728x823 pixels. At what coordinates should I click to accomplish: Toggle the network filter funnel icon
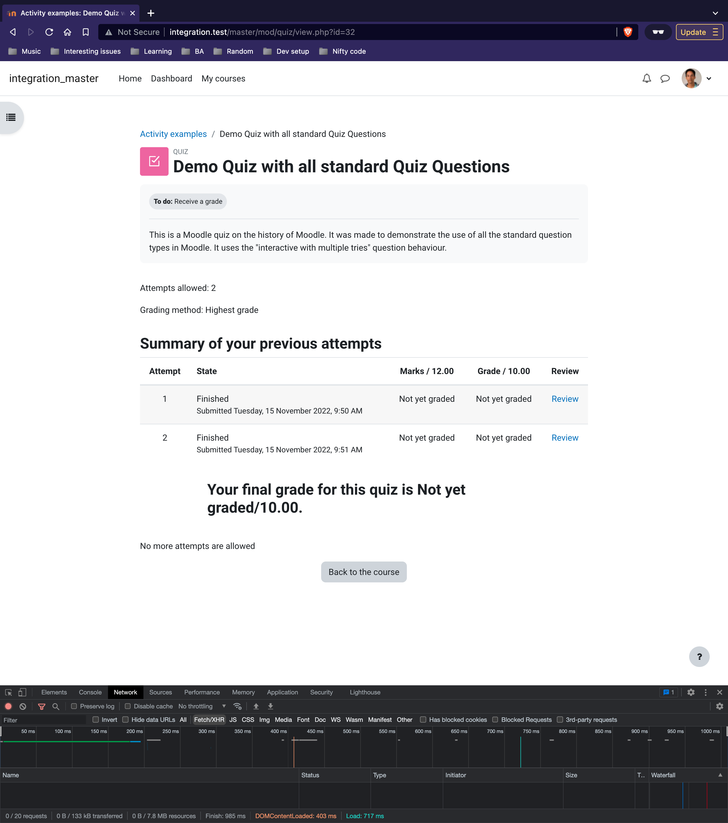coord(41,706)
